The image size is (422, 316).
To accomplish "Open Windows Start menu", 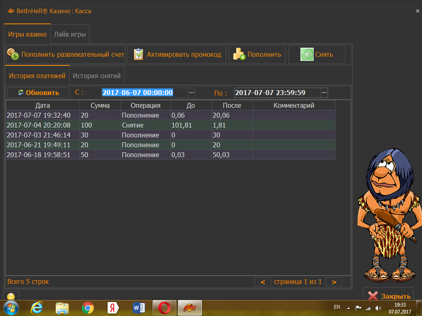I will click(11, 308).
